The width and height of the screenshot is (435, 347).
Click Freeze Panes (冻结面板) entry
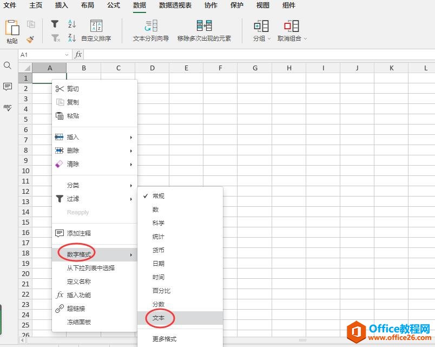click(x=95, y=322)
